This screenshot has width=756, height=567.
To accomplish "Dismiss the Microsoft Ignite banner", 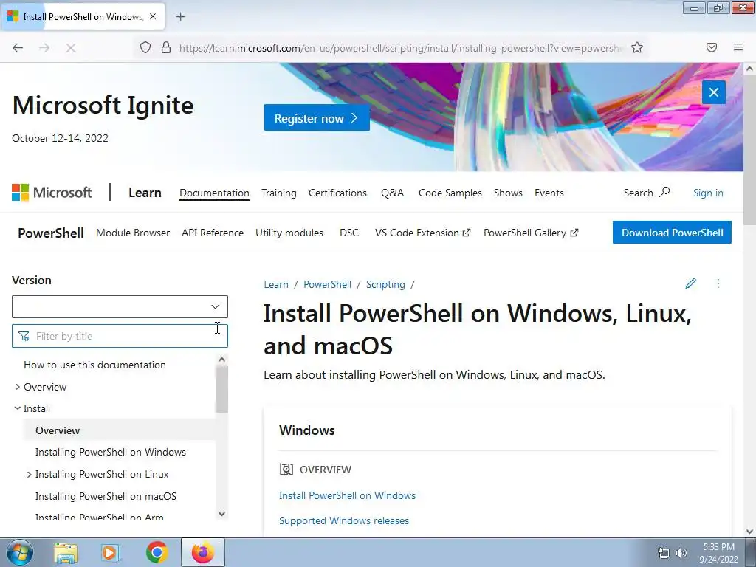I will tap(714, 92).
